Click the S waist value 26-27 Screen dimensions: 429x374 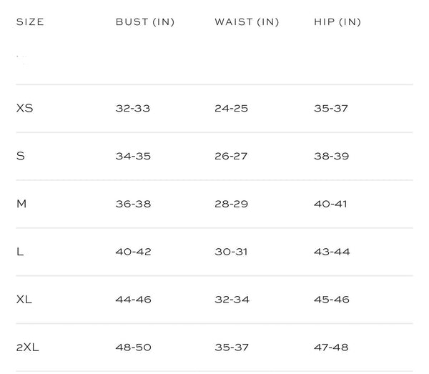pyautogui.click(x=231, y=156)
